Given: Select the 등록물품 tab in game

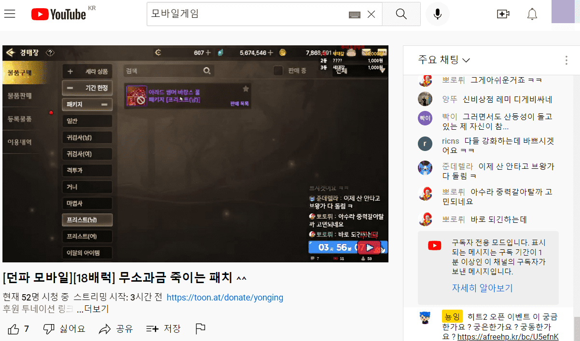Looking at the screenshot, I should click(x=20, y=119).
